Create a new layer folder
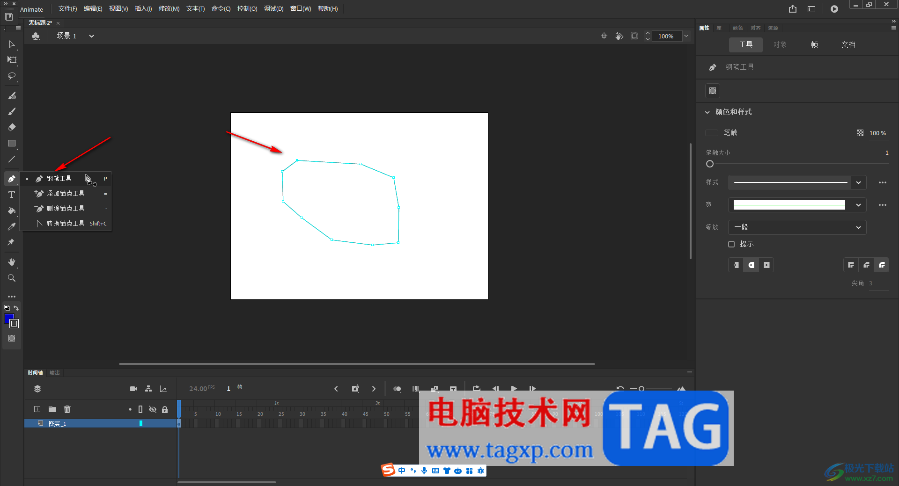Viewport: 899px width, 486px height. point(52,409)
